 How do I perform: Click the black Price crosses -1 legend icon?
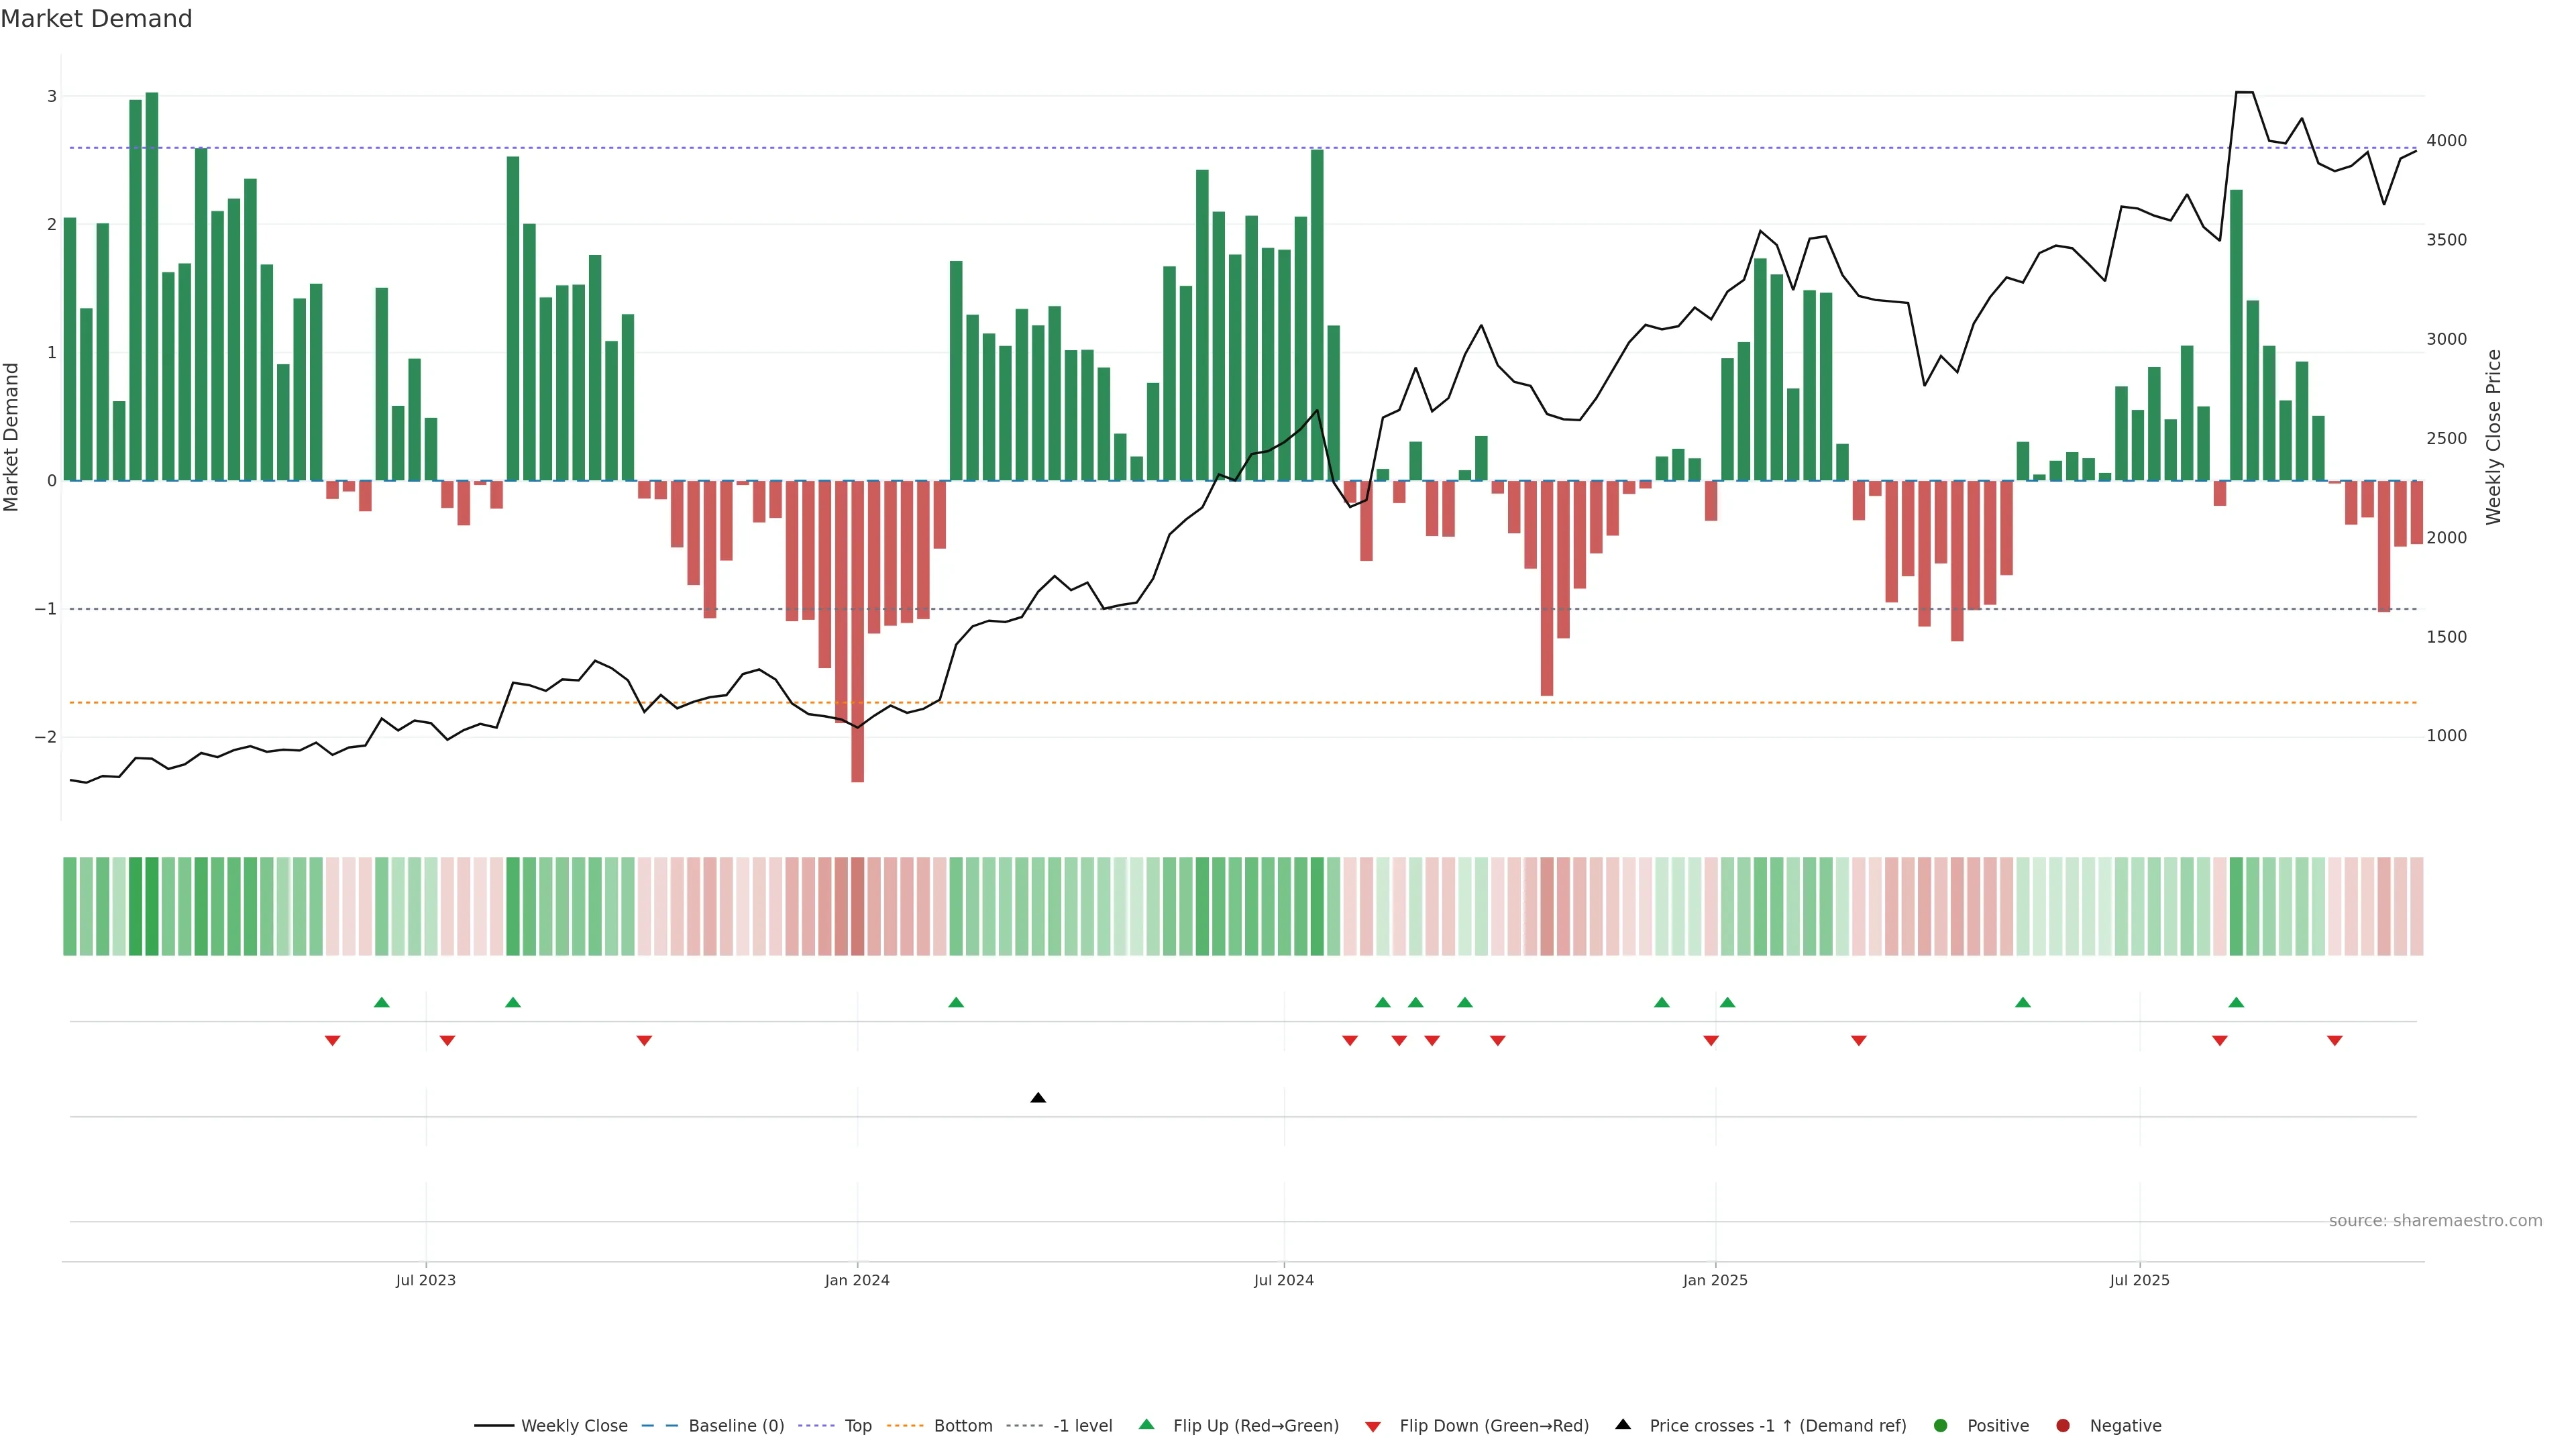pyautogui.click(x=1623, y=1425)
